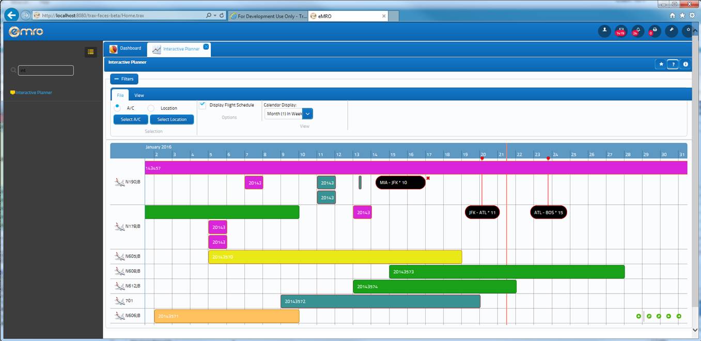Click the question mark help icon

point(673,64)
